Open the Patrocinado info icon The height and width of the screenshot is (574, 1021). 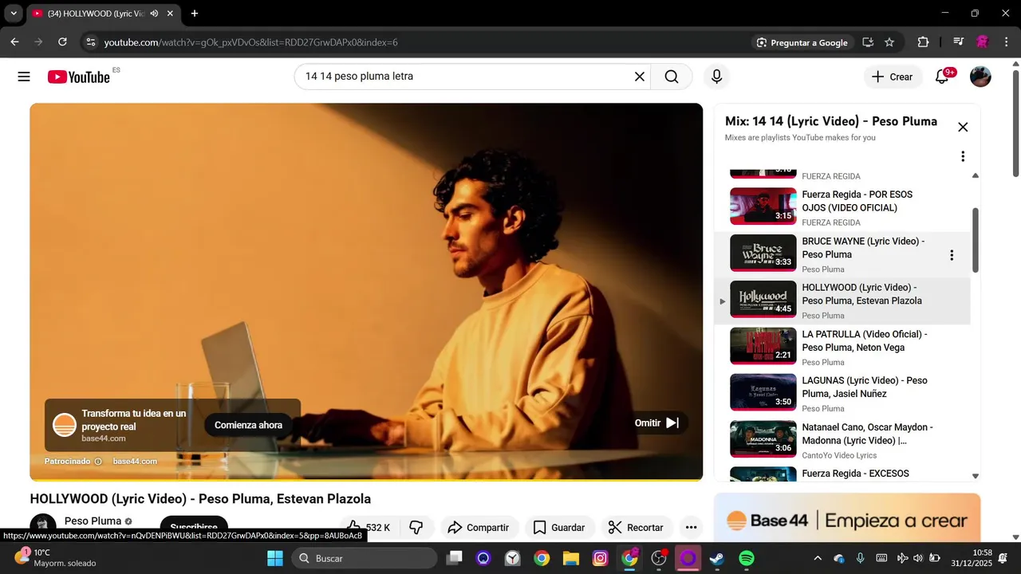(x=98, y=461)
